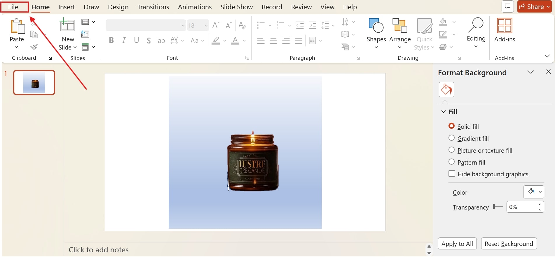Increase the list indent level

click(x=313, y=25)
